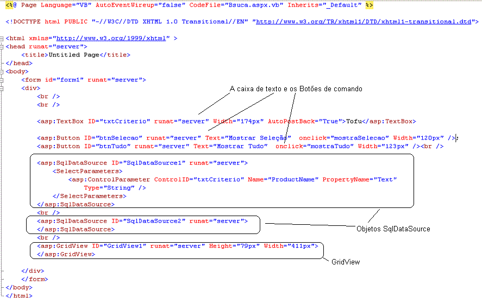Click the asp:TextBox ID="txtCriterio" attribute
The width and height of the screenshot is (482, 303).
[x=119, y=121]
